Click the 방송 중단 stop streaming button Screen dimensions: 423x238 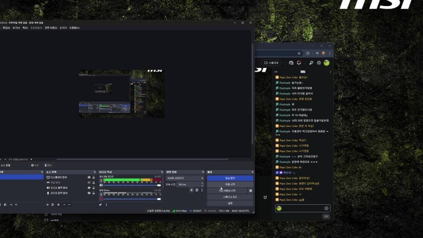click(x=230, y=178)
